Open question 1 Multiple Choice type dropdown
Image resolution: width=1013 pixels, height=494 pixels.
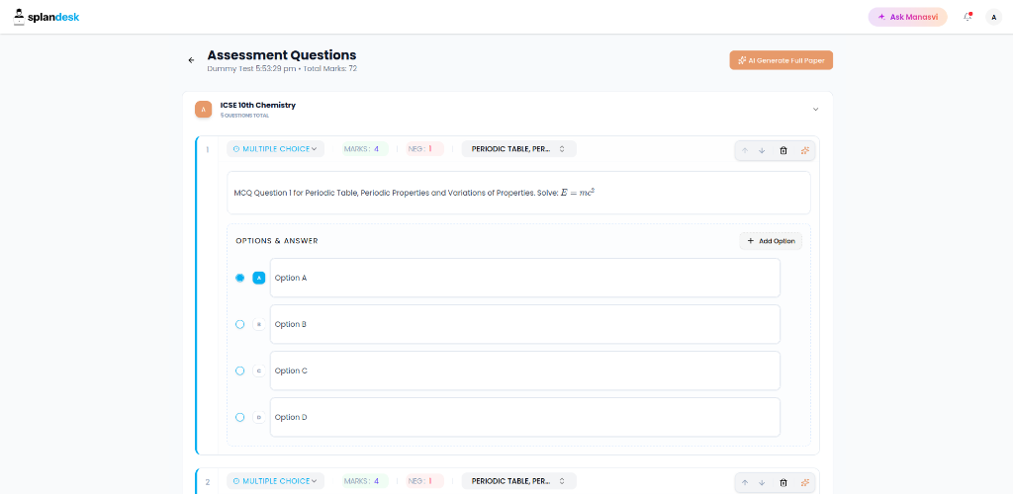click(275, 149)
